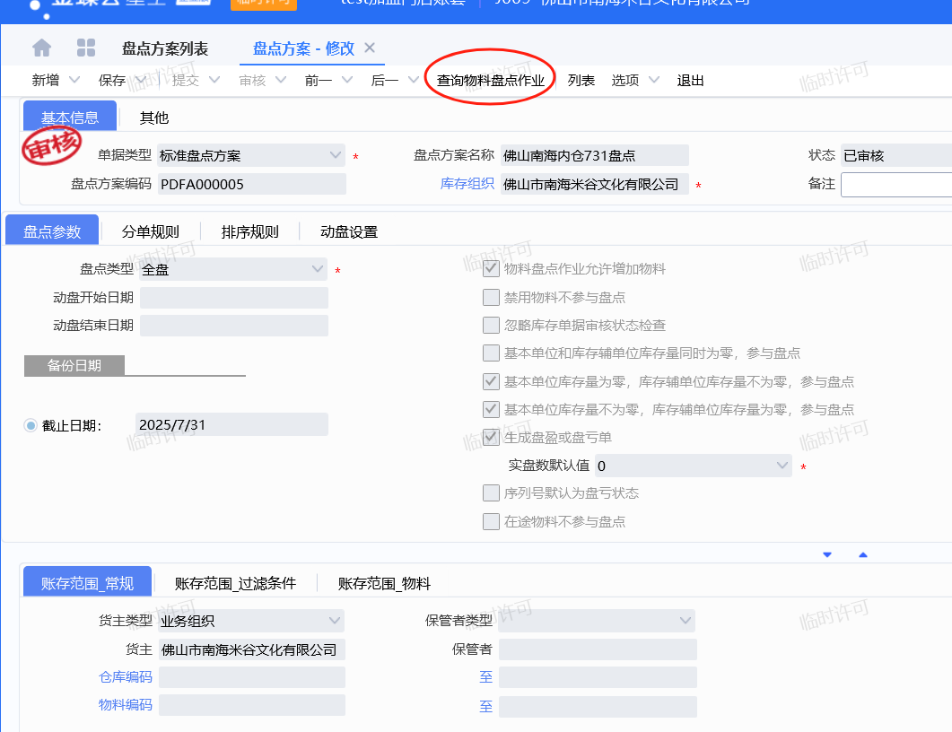Open the 账存范围_物料 tab

click(x=384, y=583)
